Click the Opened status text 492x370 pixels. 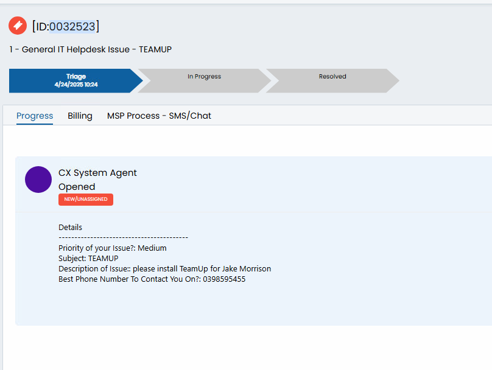pyautogui.click(x=77, y=187)
